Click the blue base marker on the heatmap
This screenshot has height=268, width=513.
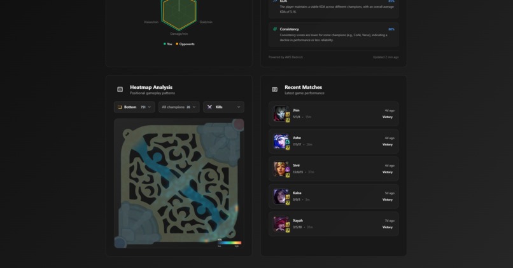(x=120, y=242)
